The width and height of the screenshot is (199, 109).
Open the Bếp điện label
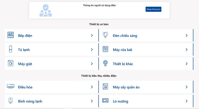pos(25,36)
